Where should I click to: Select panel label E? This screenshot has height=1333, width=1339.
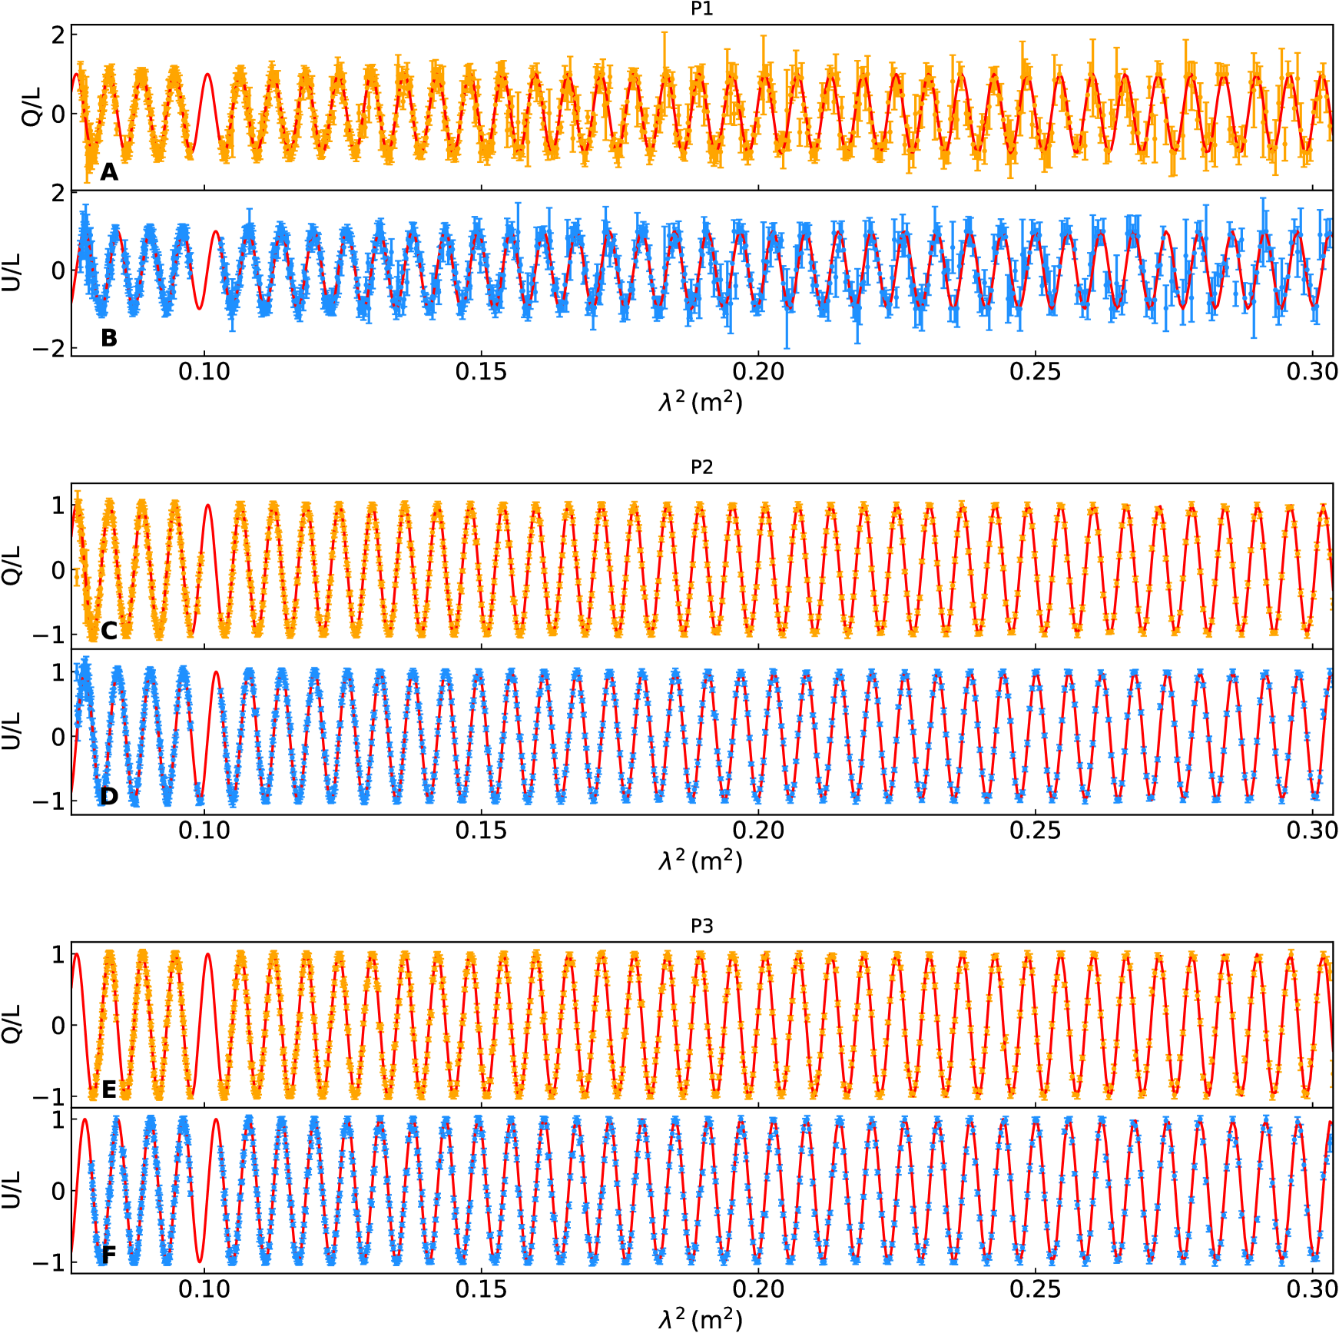(109, 1089)
